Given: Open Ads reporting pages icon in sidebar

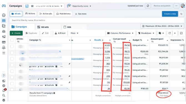Looking at the screenshot, I should 4,26.
